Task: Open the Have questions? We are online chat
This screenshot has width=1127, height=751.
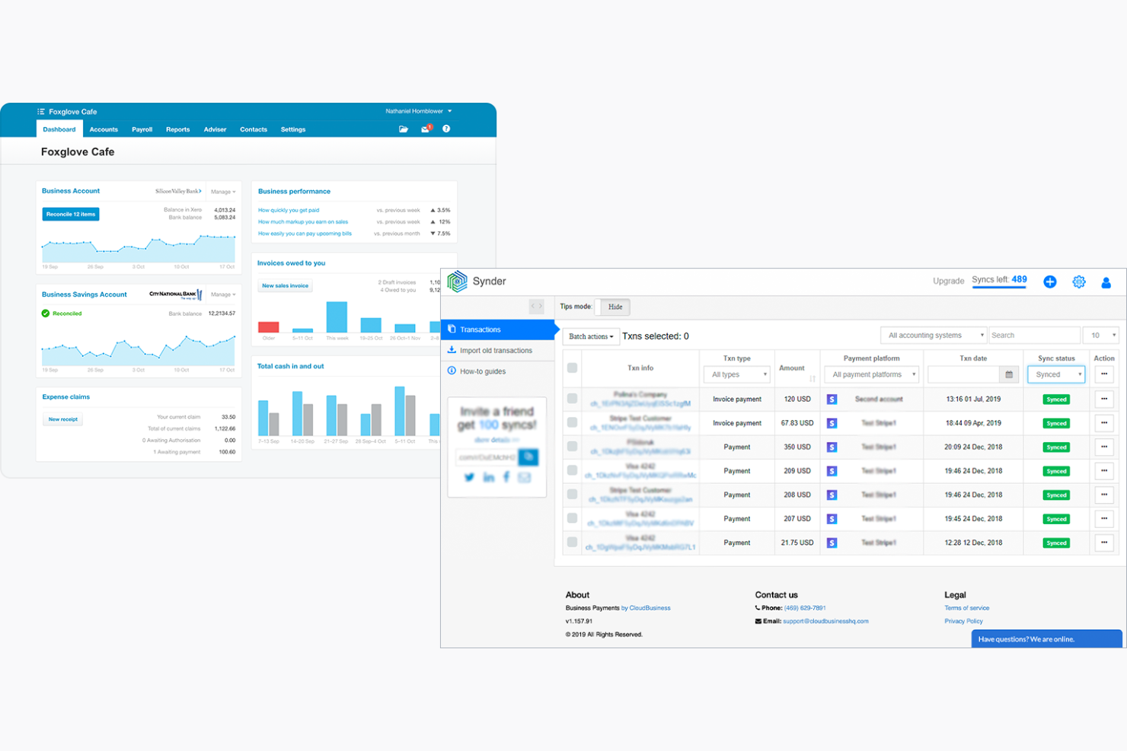Action: (x=1046, y=639)
